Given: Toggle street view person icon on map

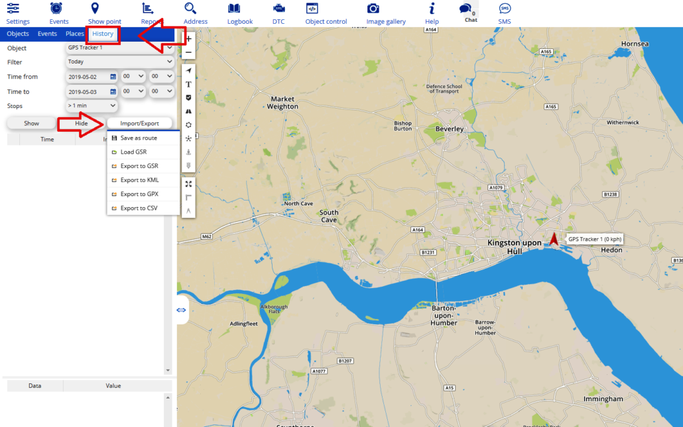Looking at the screenshot, I should (188, 152).
